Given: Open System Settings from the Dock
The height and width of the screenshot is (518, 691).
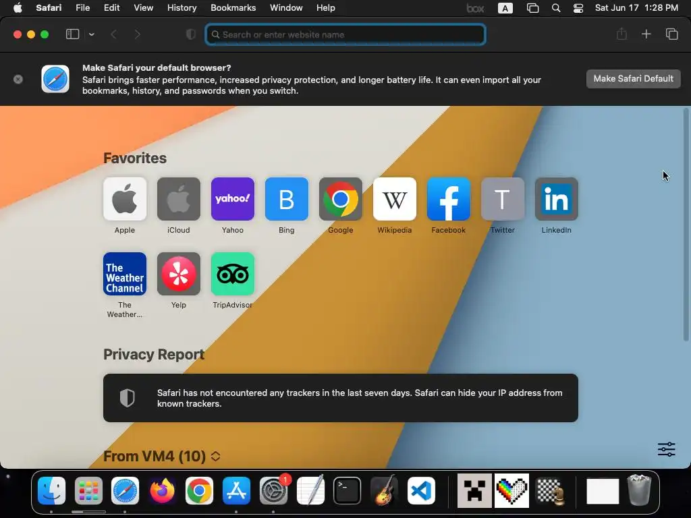Looking at the screenshot, I should point(273,490).
